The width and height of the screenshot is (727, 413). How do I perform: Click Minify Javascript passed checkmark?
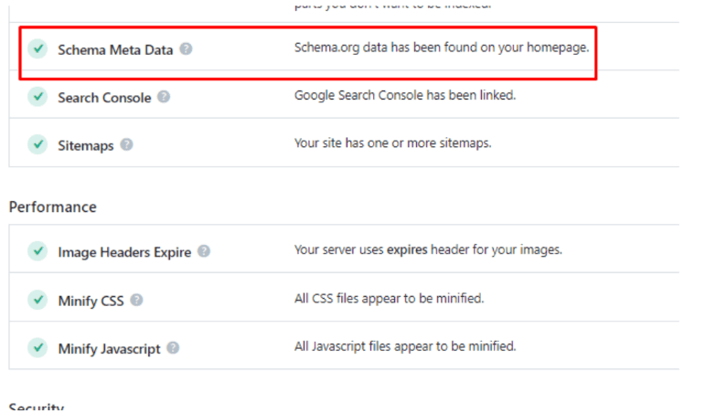pos(37,347)
